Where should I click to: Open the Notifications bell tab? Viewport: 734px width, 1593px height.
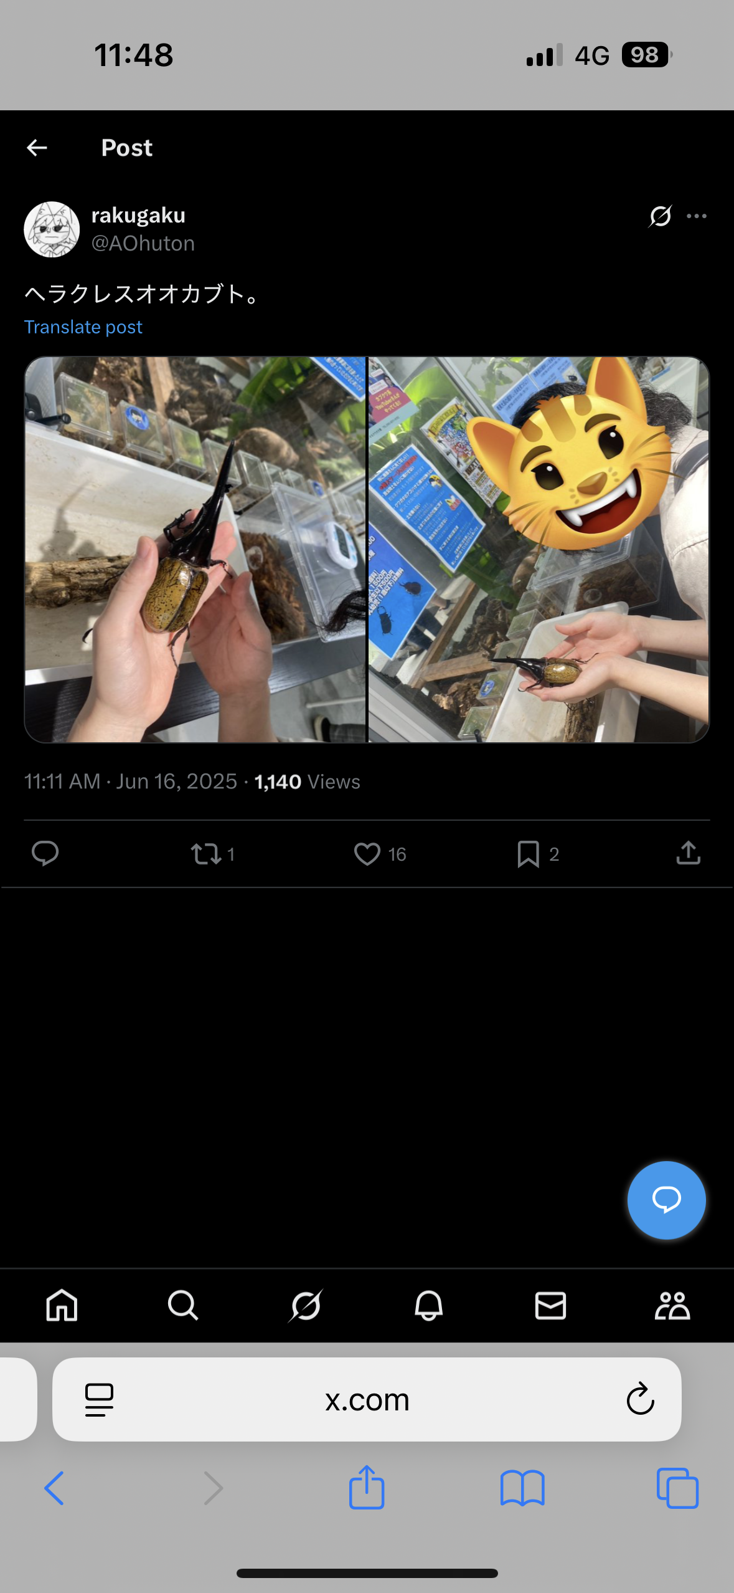428,1305
